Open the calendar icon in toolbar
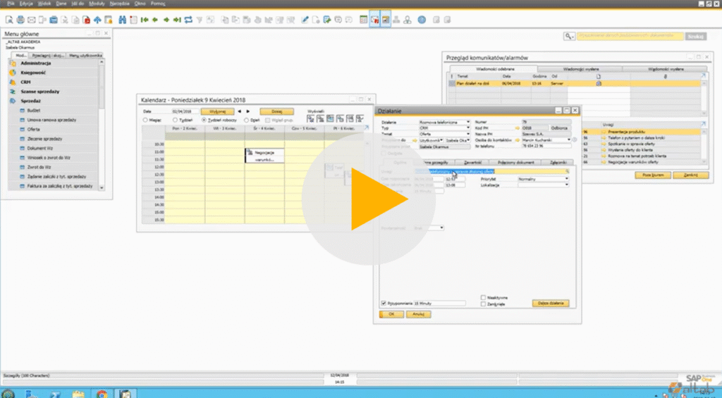 [363, 20]
